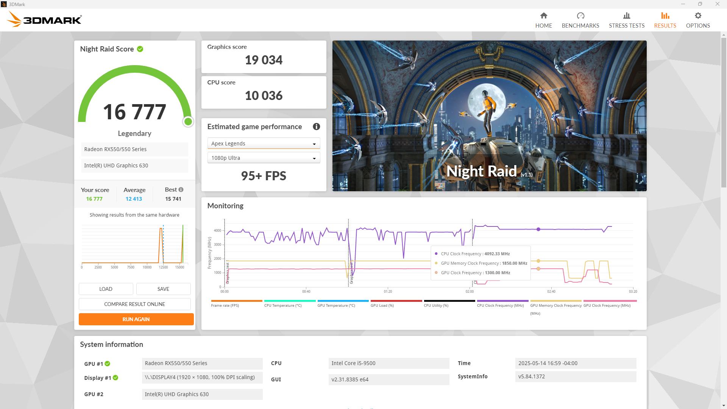Click the Load result button

click(106, 289)
